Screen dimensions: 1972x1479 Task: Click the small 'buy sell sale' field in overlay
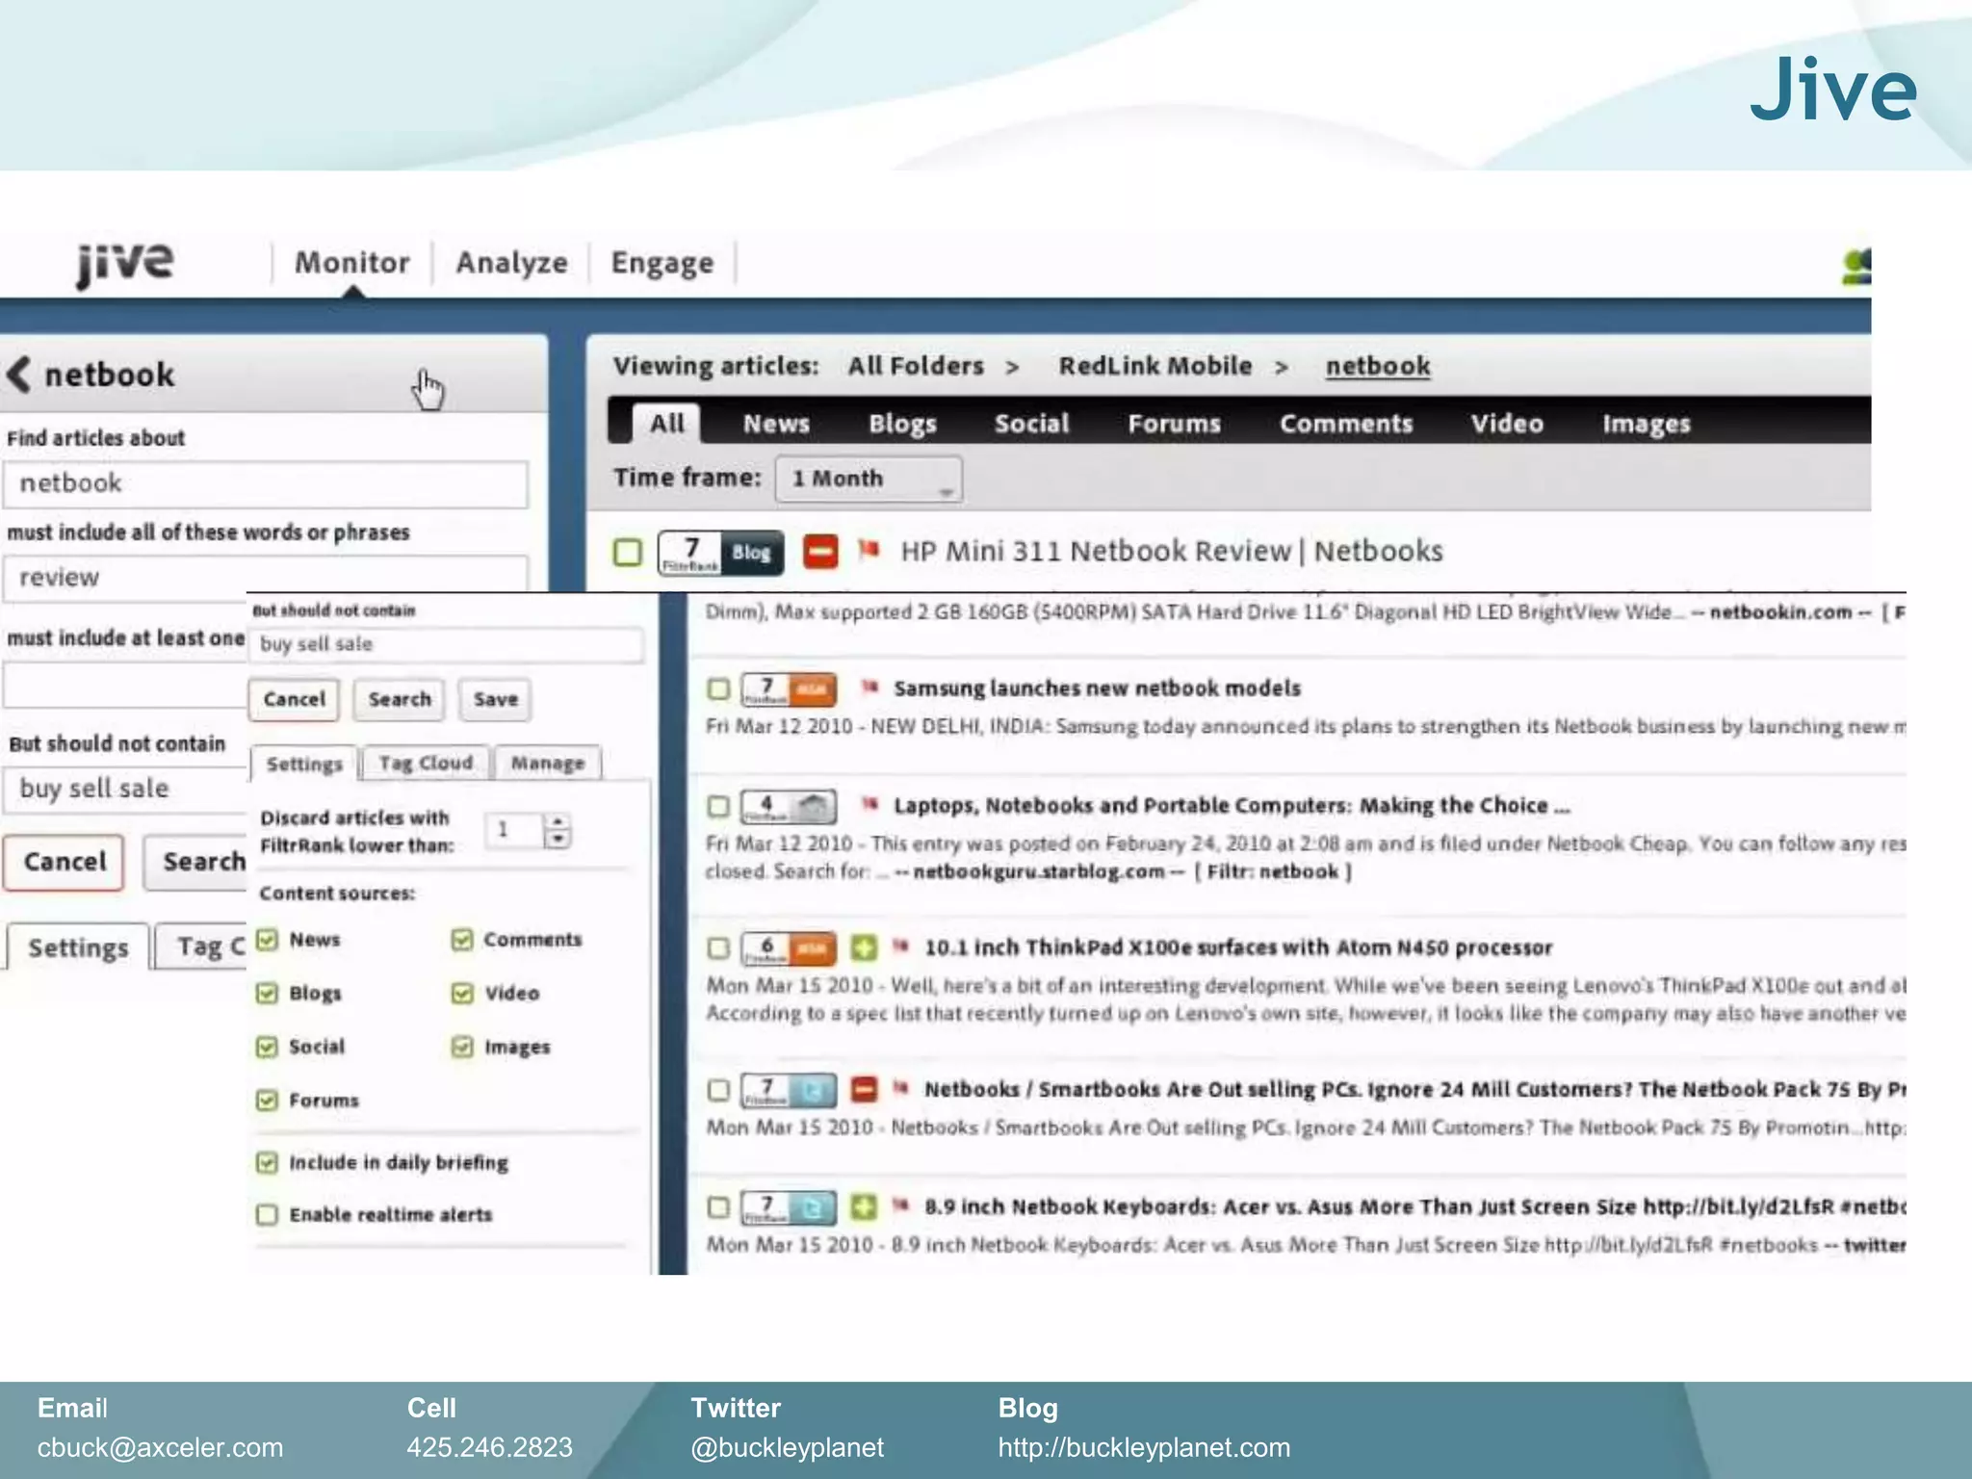coord(446,644)
